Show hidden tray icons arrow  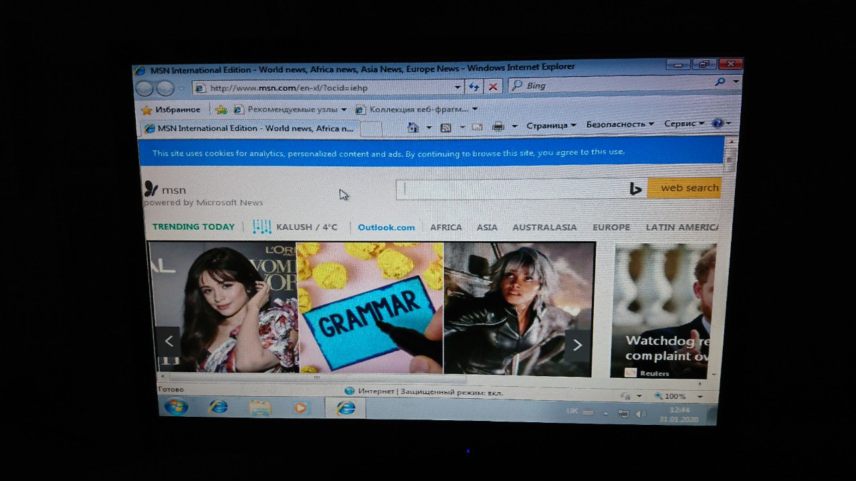(606, 413)
